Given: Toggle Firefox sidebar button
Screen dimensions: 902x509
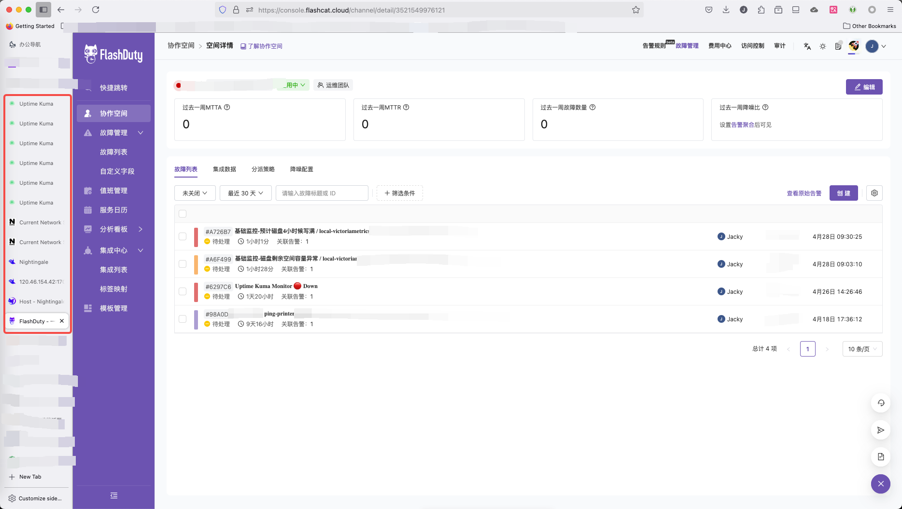Looking at the screenshot, I should [43, 10].
